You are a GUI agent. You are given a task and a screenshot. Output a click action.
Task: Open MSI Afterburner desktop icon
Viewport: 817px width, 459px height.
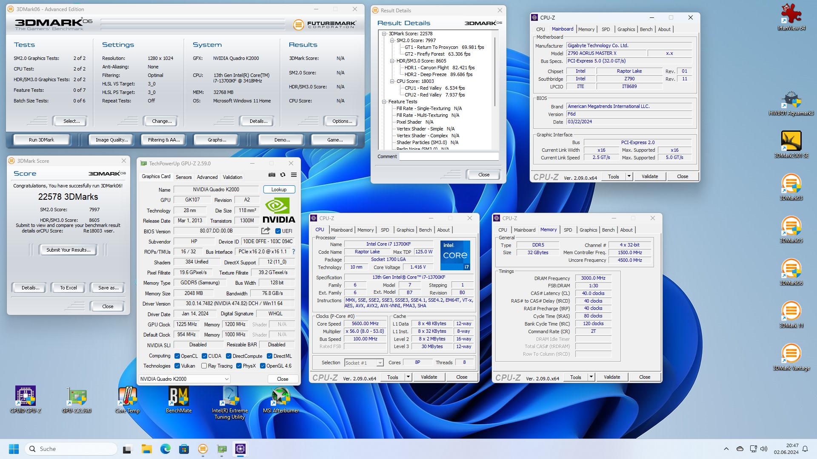(281, 399)
